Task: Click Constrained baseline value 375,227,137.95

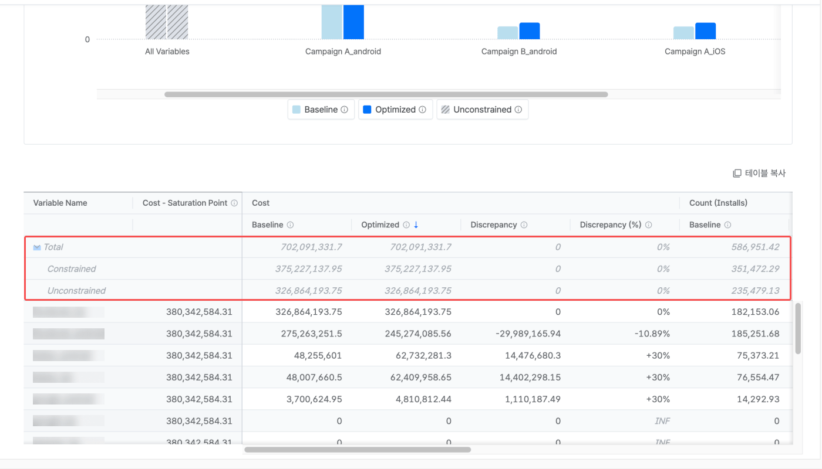Action: click(x=308, y=269)
